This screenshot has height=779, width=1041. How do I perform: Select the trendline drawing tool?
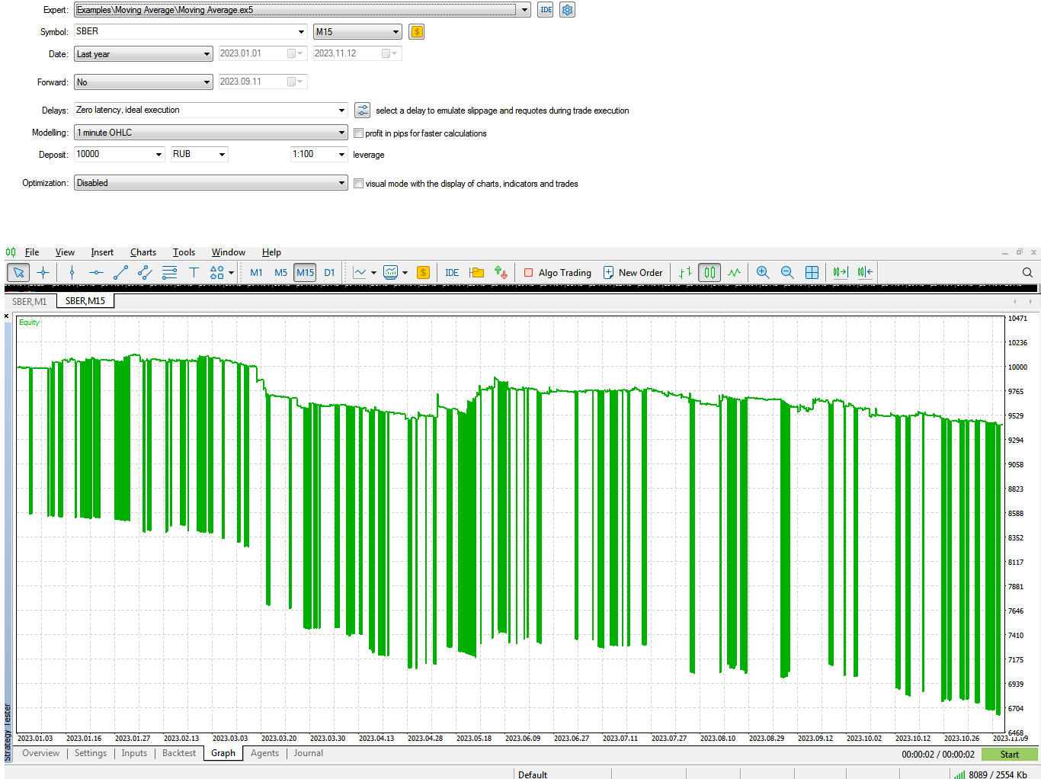click(x=120, y=273)
